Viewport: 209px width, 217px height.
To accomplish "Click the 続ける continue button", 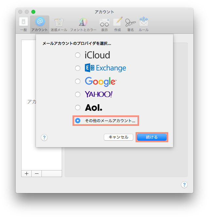I will click(x=152, y=137).
